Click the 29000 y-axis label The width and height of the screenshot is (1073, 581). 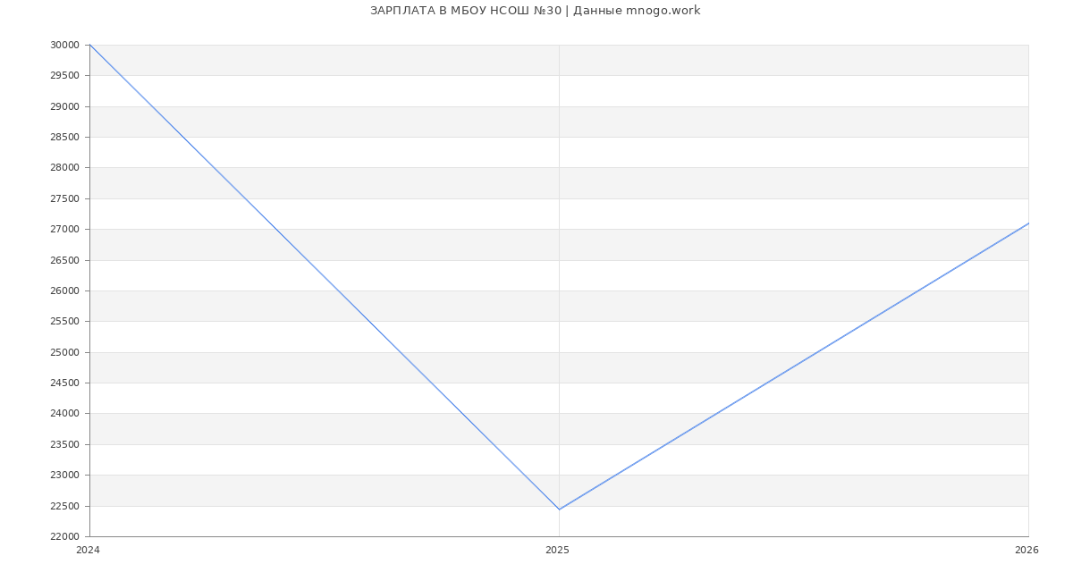click(x=64, y=106)
